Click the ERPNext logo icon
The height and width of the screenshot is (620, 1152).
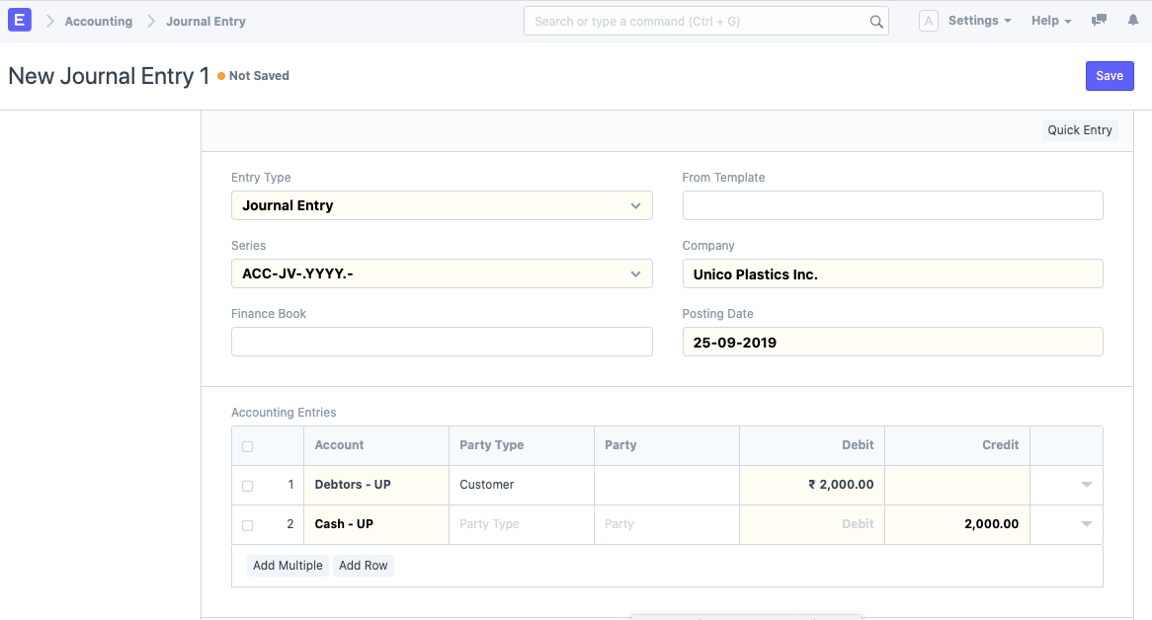[20, 20]
